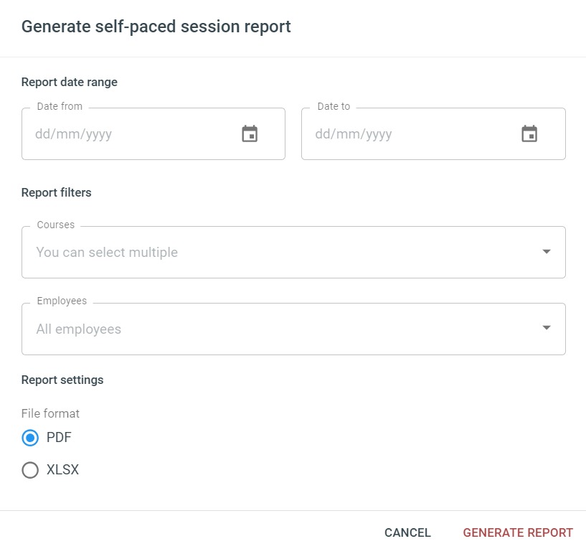Click the PDF option label
This screenshot has width=586, height=554.
pyautogui.click(x=59, y=437)
